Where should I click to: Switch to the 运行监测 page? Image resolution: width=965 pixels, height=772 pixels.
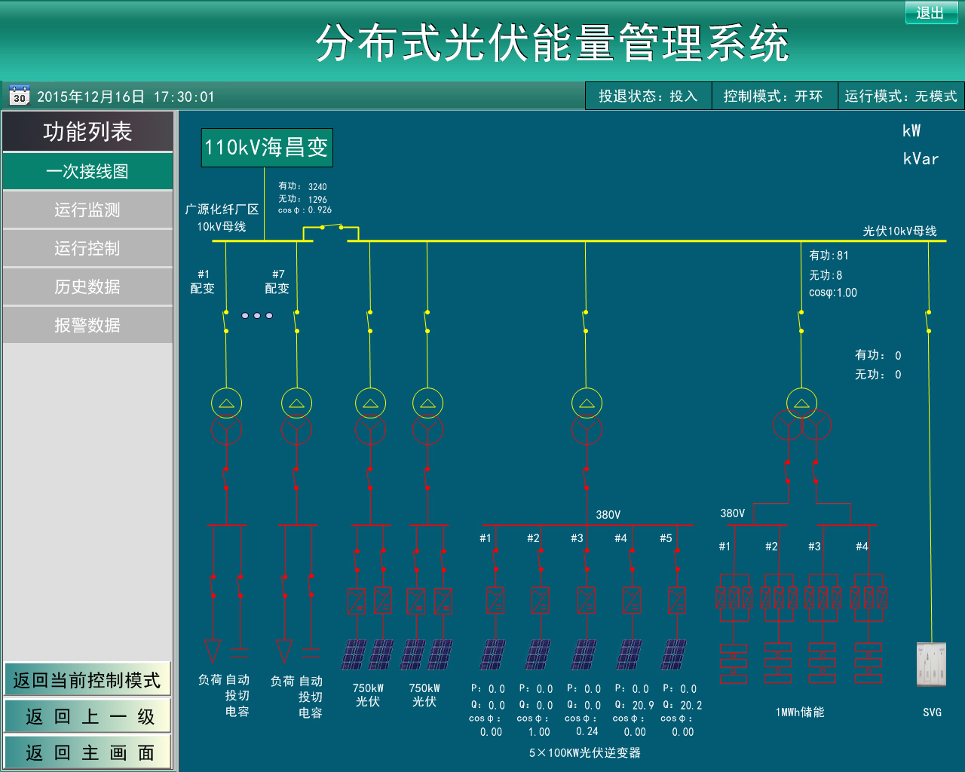pyautogui.click(x=88, y=210)
